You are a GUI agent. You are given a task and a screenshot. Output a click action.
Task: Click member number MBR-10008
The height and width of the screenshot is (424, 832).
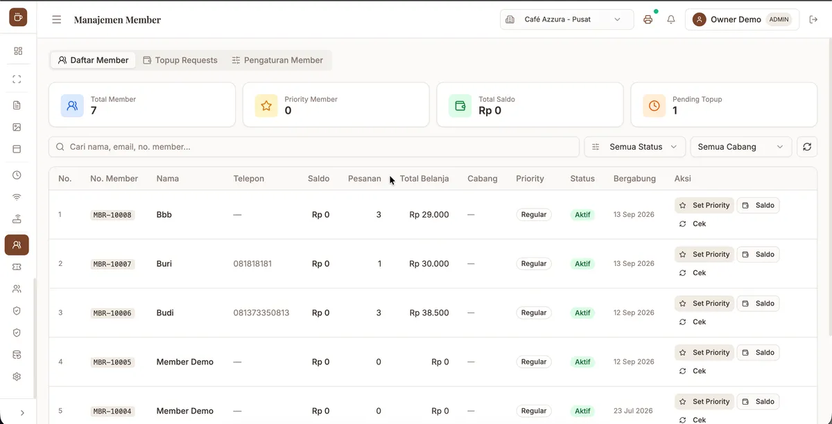(112, 215)
